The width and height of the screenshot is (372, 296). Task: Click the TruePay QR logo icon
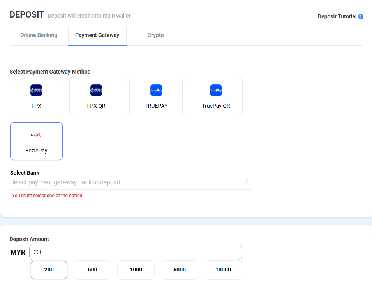(x=216, y=90)
